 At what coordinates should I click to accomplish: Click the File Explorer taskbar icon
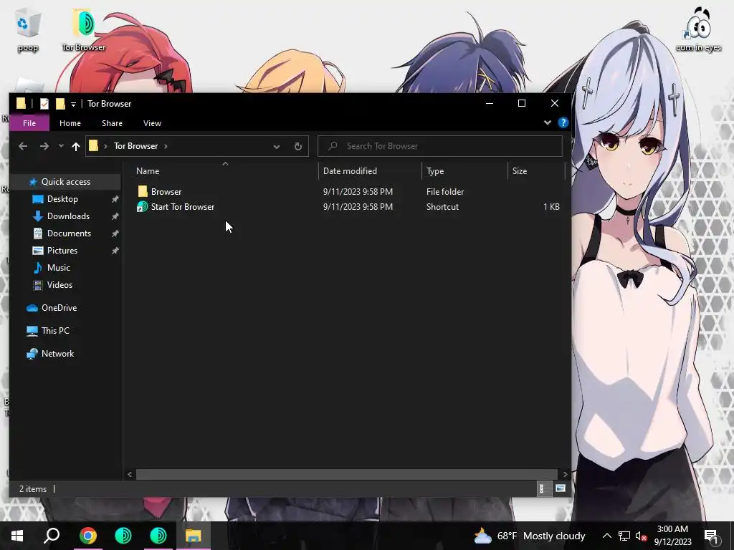click(x=194, y=536)
